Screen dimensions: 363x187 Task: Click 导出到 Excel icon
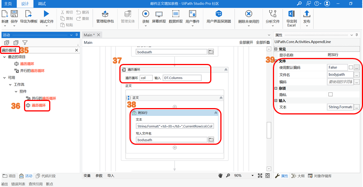[x=291, y=14]
